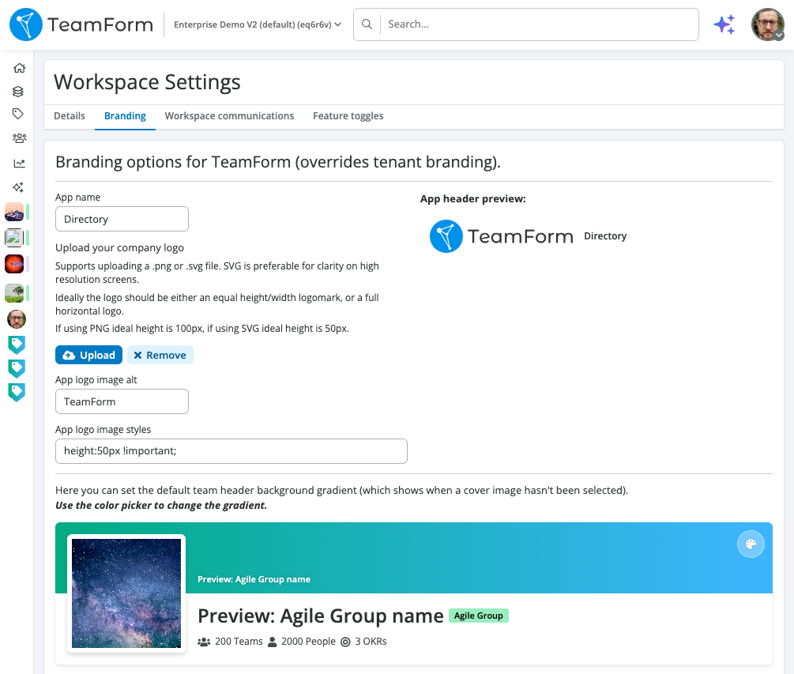Click the Upload your company logo text

(x=119, y=247)
